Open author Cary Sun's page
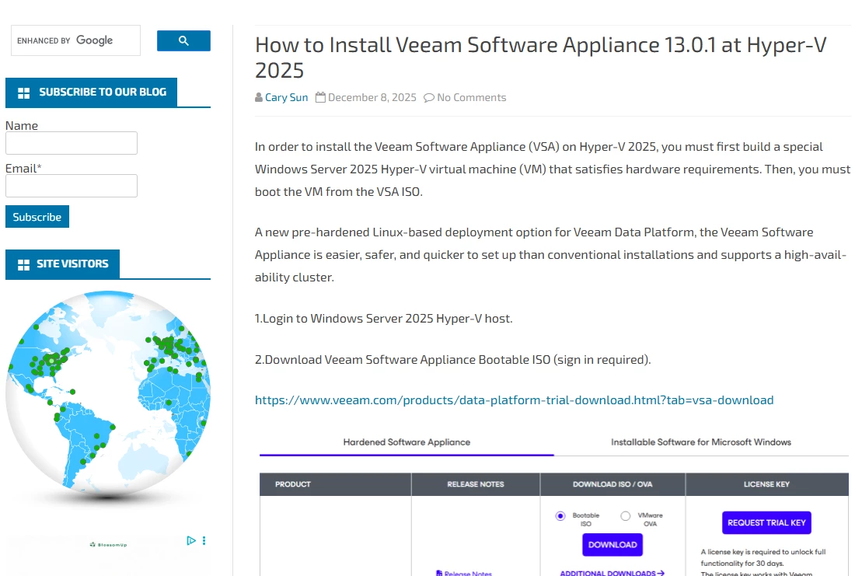 coord(286,97)
